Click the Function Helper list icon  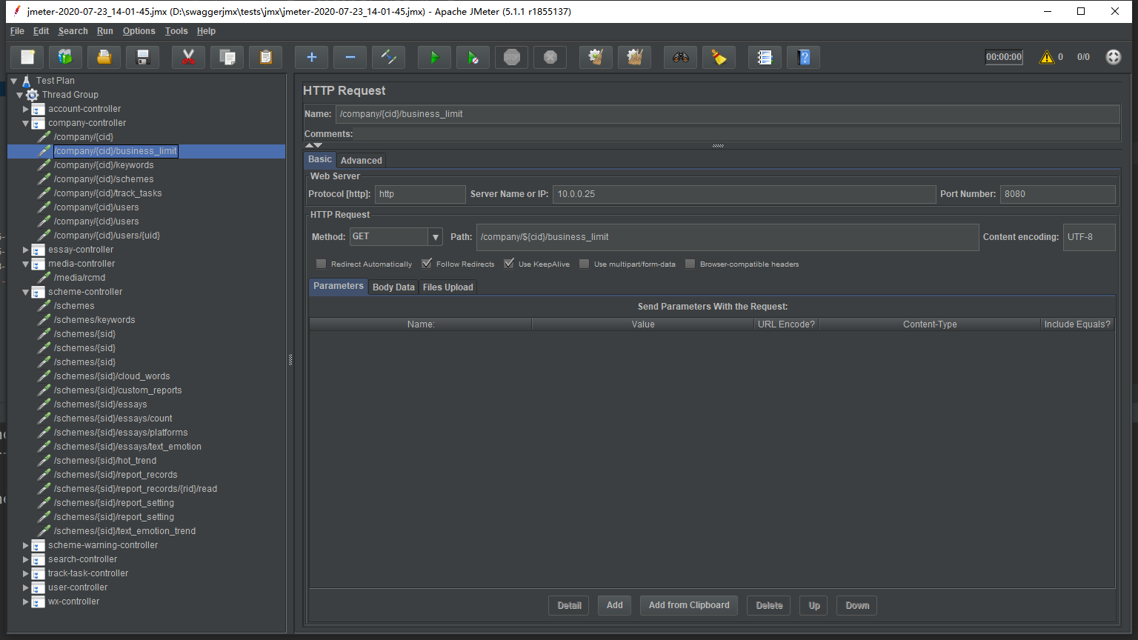765,57
